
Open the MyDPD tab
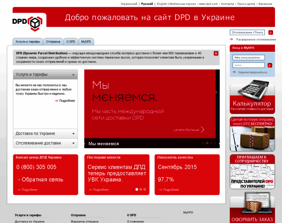coord(86,42)
